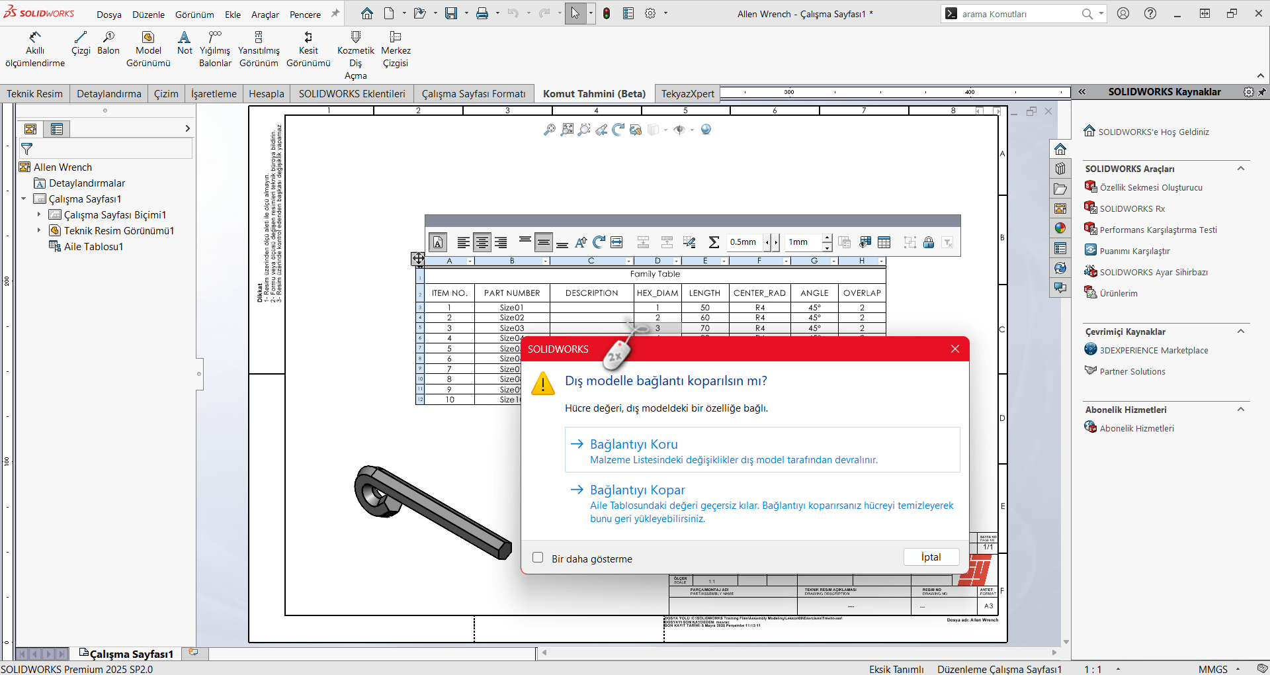Toggle middle vertical alignment
The image size is (1270, 675).
(x=544, y=243)
